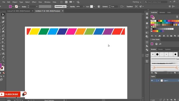Open the File menu

4,2
